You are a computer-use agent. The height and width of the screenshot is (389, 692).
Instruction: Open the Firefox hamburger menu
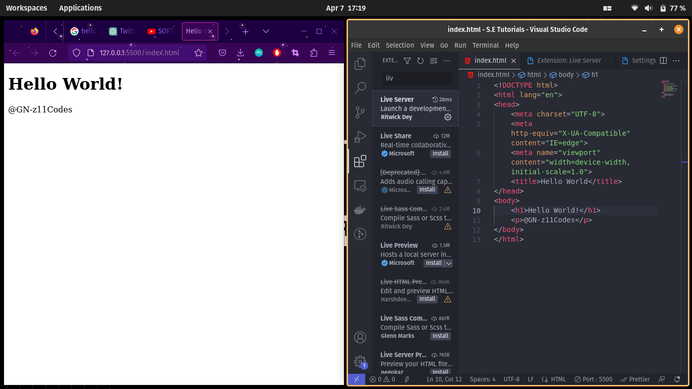332,53
